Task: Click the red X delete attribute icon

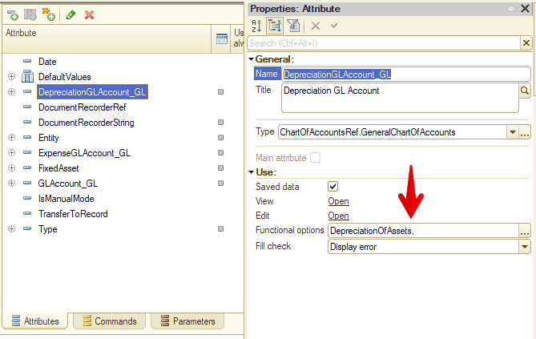Action: click(89, 14)
